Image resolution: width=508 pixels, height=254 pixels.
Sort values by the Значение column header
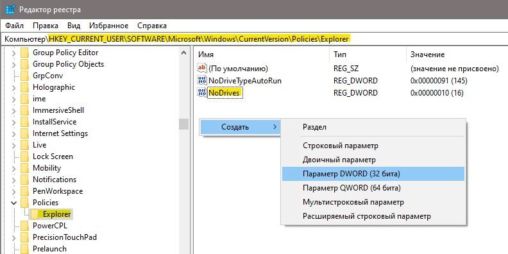click(457, 55)
